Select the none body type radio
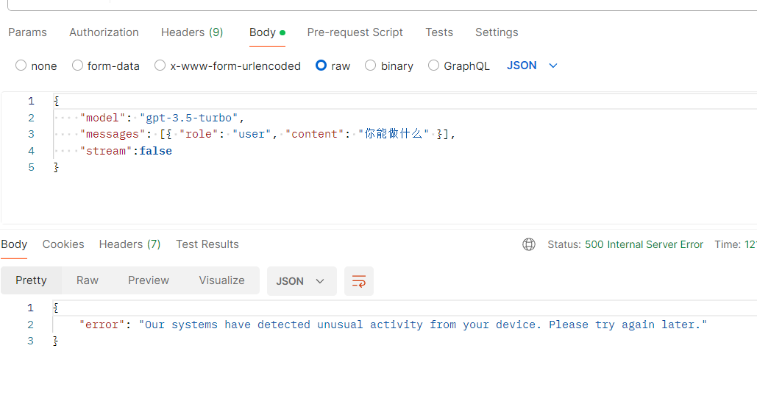This screenshot has width=757, height=418. pos(21,65)
